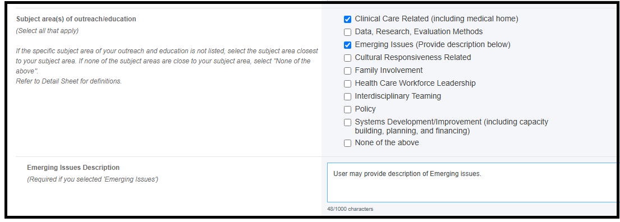Click the Subject area(s) of outreach/education heading
This screenshot has height=222, width=620.
(x=76, y=19)
